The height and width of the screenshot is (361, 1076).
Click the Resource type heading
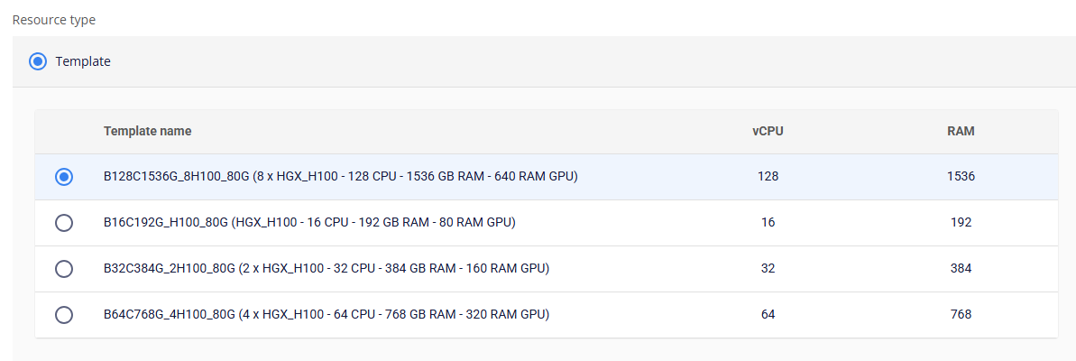[x=54, y=20]
